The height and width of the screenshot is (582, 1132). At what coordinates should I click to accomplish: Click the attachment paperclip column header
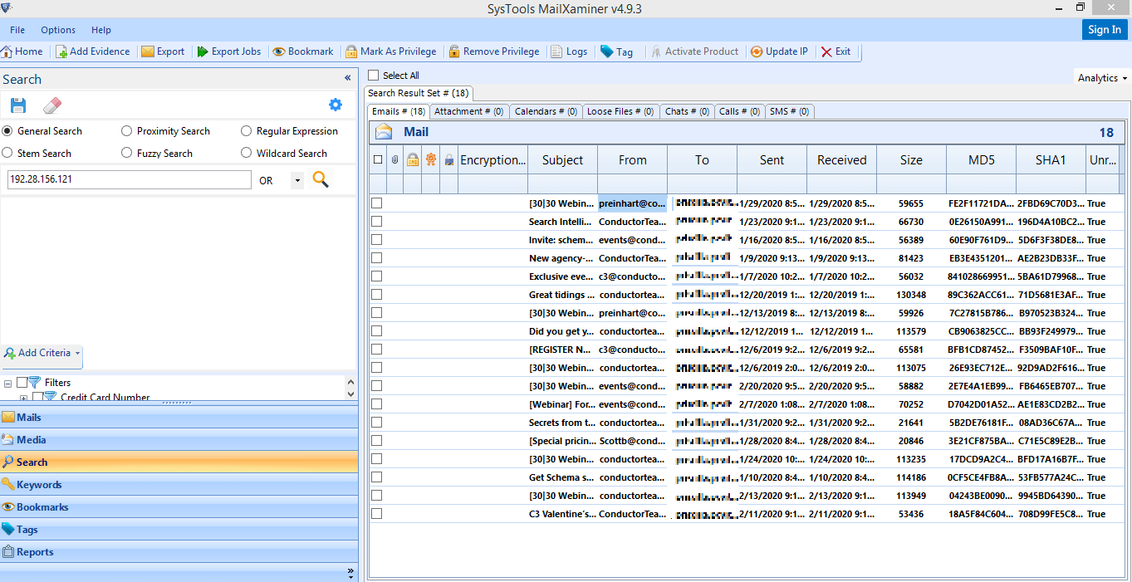click(395, 159)
